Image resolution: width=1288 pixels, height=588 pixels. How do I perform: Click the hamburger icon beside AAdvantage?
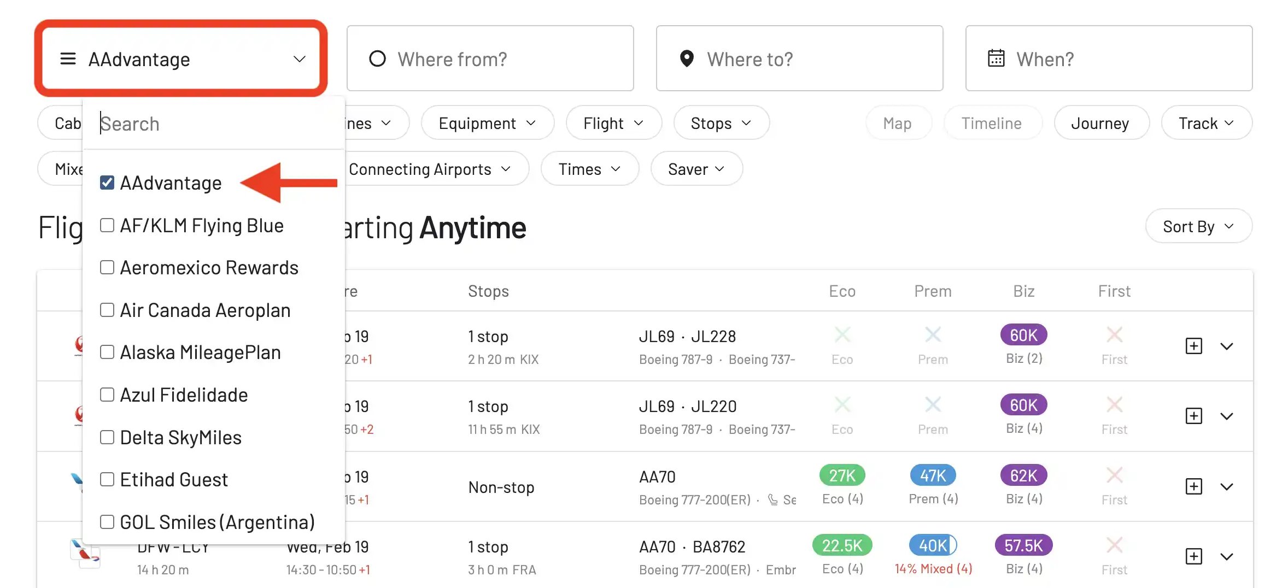[x=68, y=58]
